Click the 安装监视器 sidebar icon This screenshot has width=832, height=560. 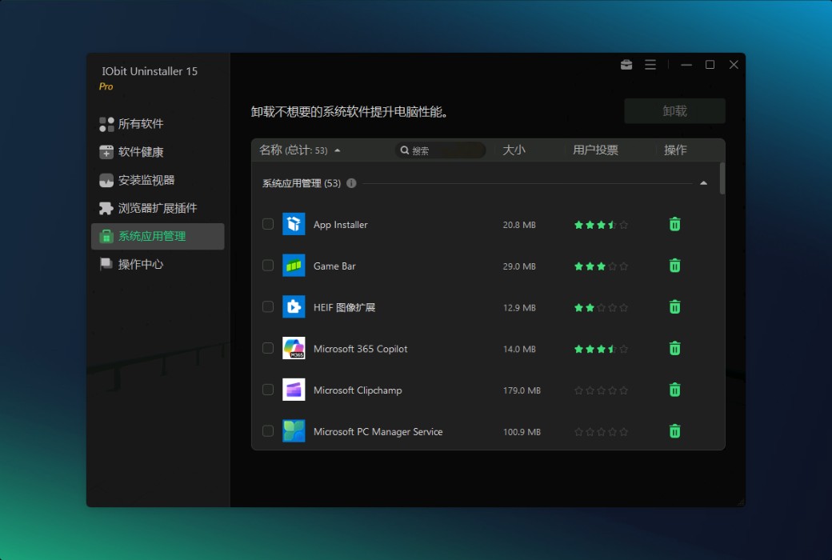[x=106, y=181]
